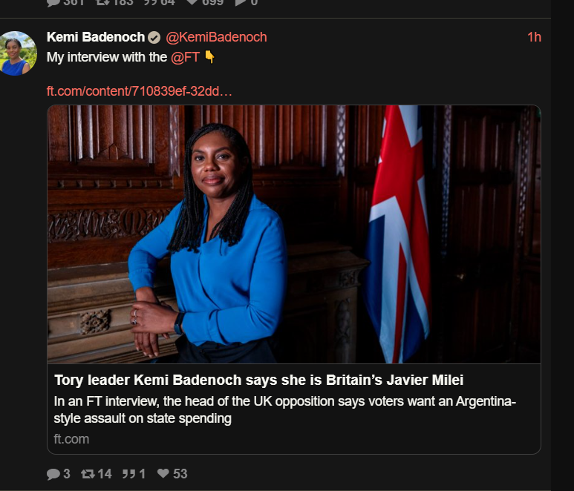Click the reply bubble icon showing 3

tap(53, 474)
